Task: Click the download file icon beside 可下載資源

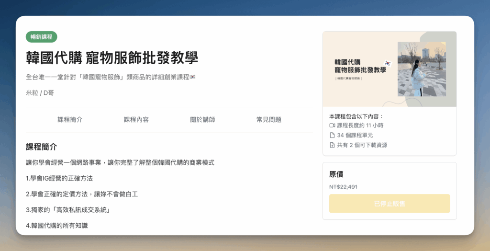Action: pos(332,145)
